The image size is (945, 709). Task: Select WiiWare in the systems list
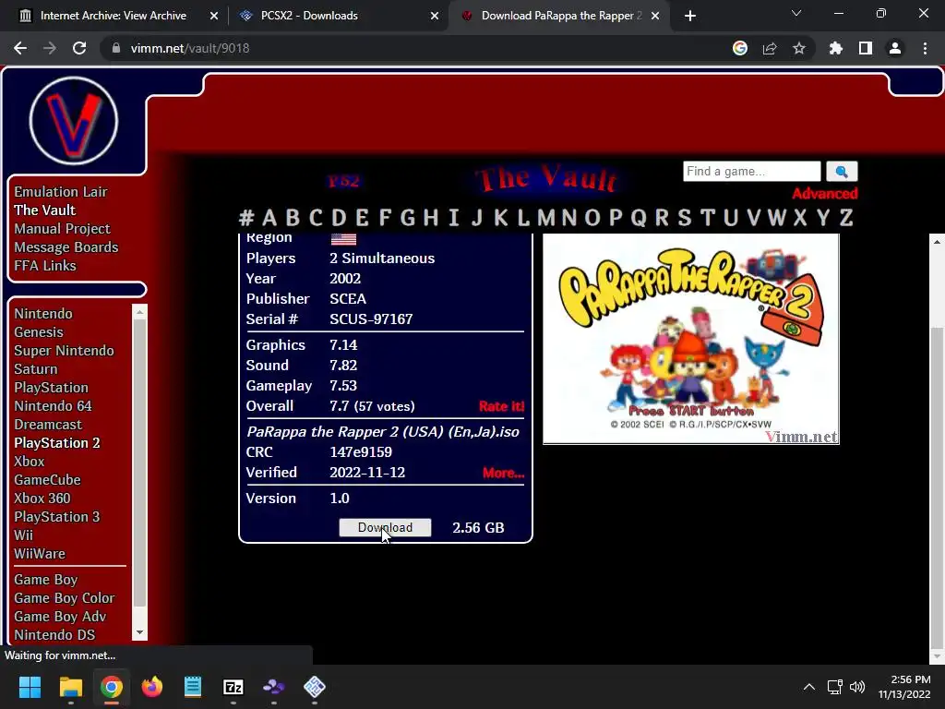[x=39, y=554]
